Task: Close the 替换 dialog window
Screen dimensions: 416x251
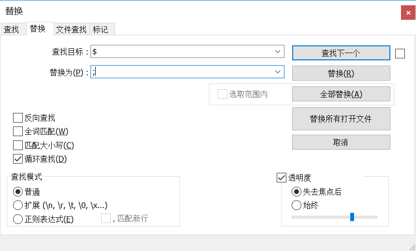Action: [408, 12]
